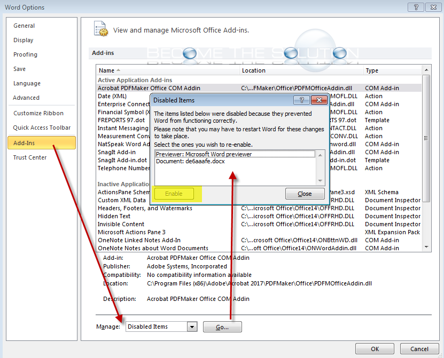
Task: Click the XML Expansion Pack type cell
Action: point(393,232)
